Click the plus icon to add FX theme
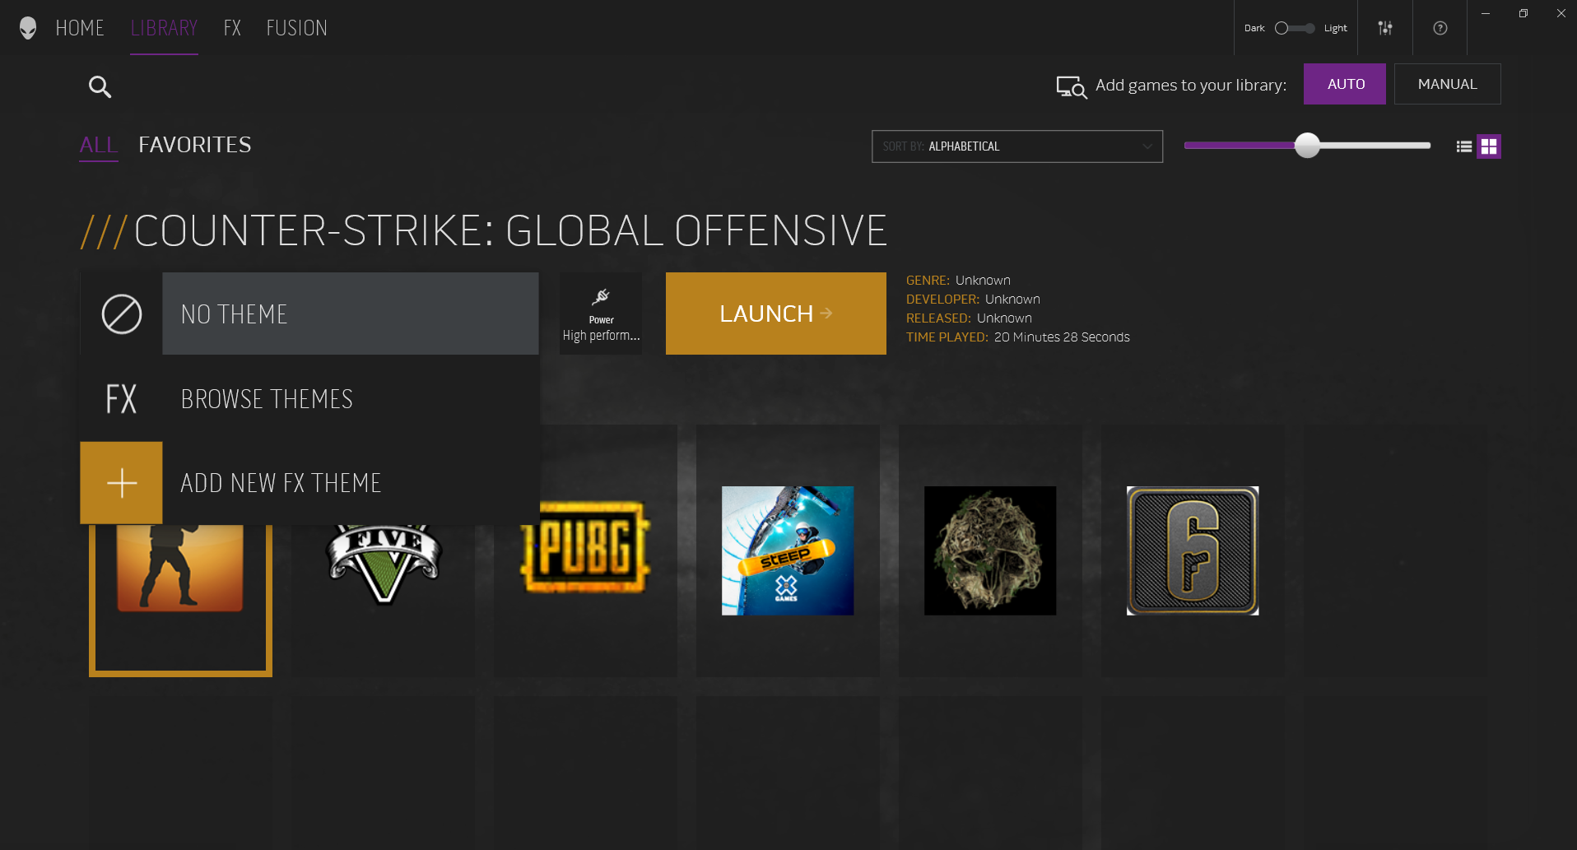This screenshot has height=850, width=1577. click(x=121, y=483)
